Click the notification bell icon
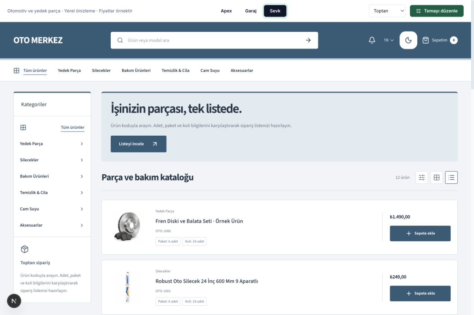Image resolution: width=474 pixels, height=315 pixels. 372,40
